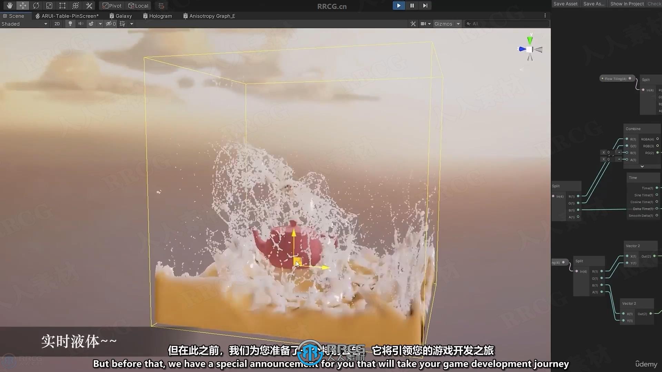Click the yellow plane handle of move gizmo

(x=298, y=261)
